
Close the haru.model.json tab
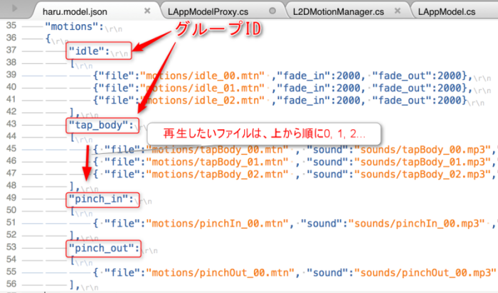[x=147, y=11]
